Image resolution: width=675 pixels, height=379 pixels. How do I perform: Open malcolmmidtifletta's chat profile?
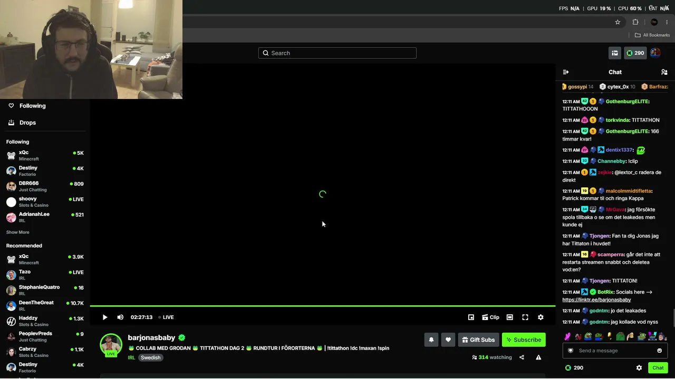click(x=629, y=191)
